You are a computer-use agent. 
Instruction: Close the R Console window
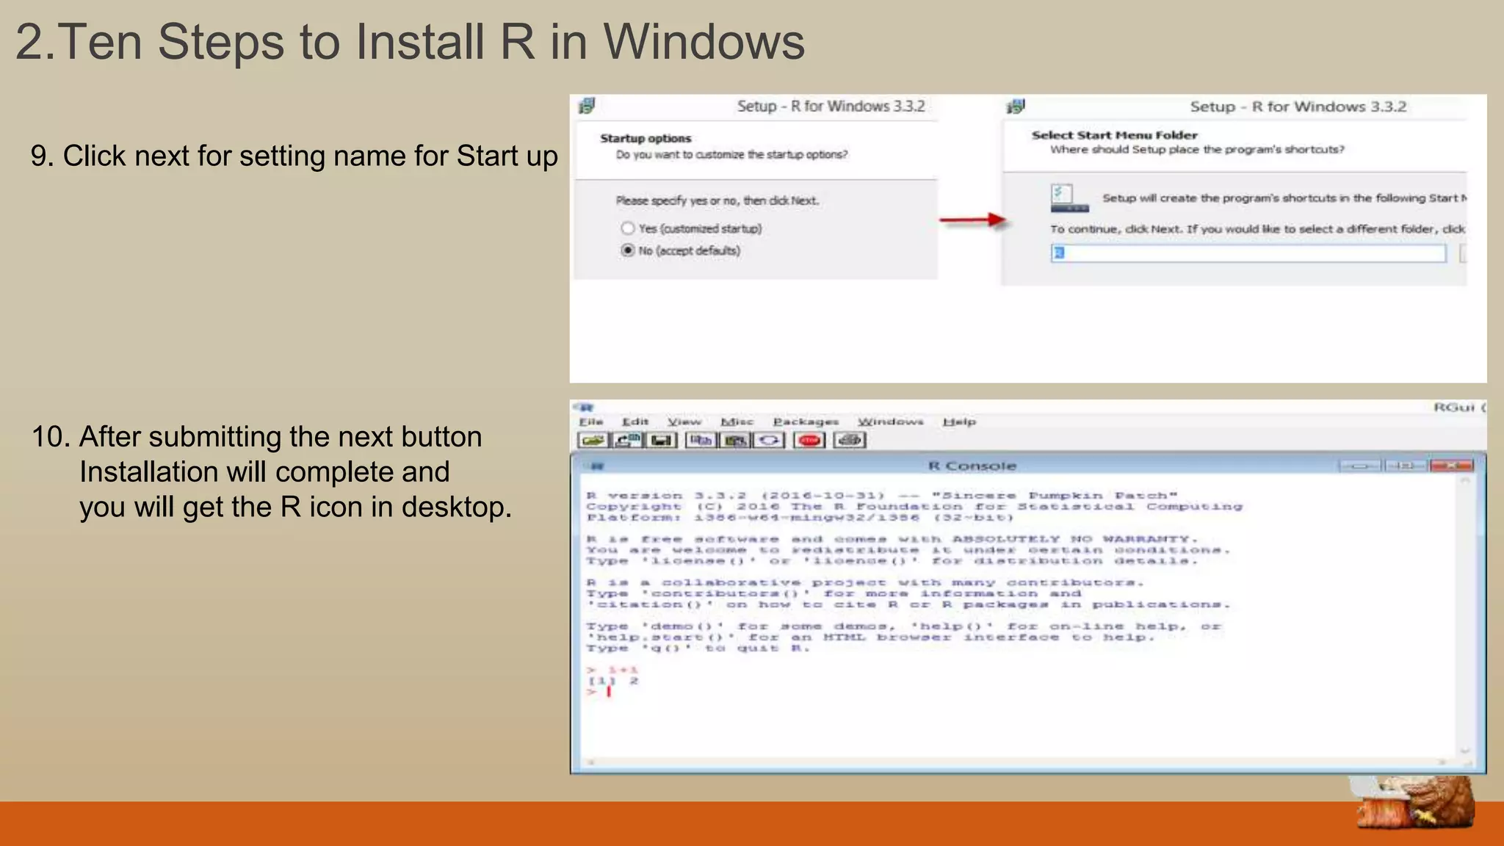pyautogui.click(x=1450, y=466)
